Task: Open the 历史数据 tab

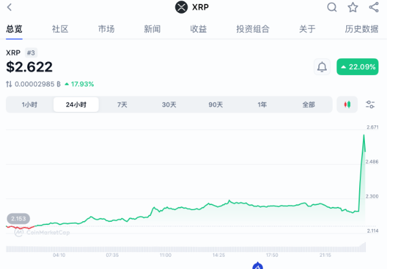Action: click(362, 29)
